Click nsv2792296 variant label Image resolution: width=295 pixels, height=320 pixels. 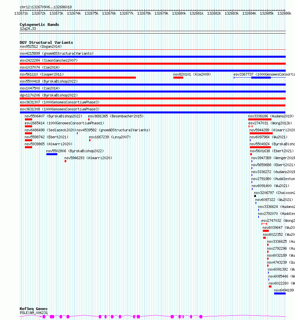point(281,248)
